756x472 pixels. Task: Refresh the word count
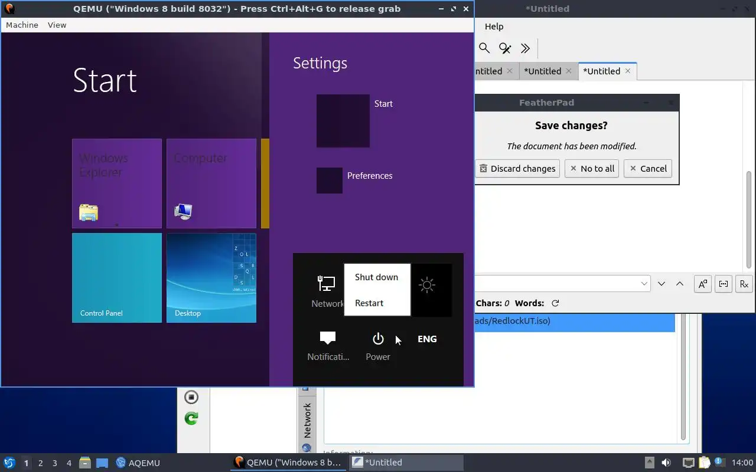pos(555,303)
